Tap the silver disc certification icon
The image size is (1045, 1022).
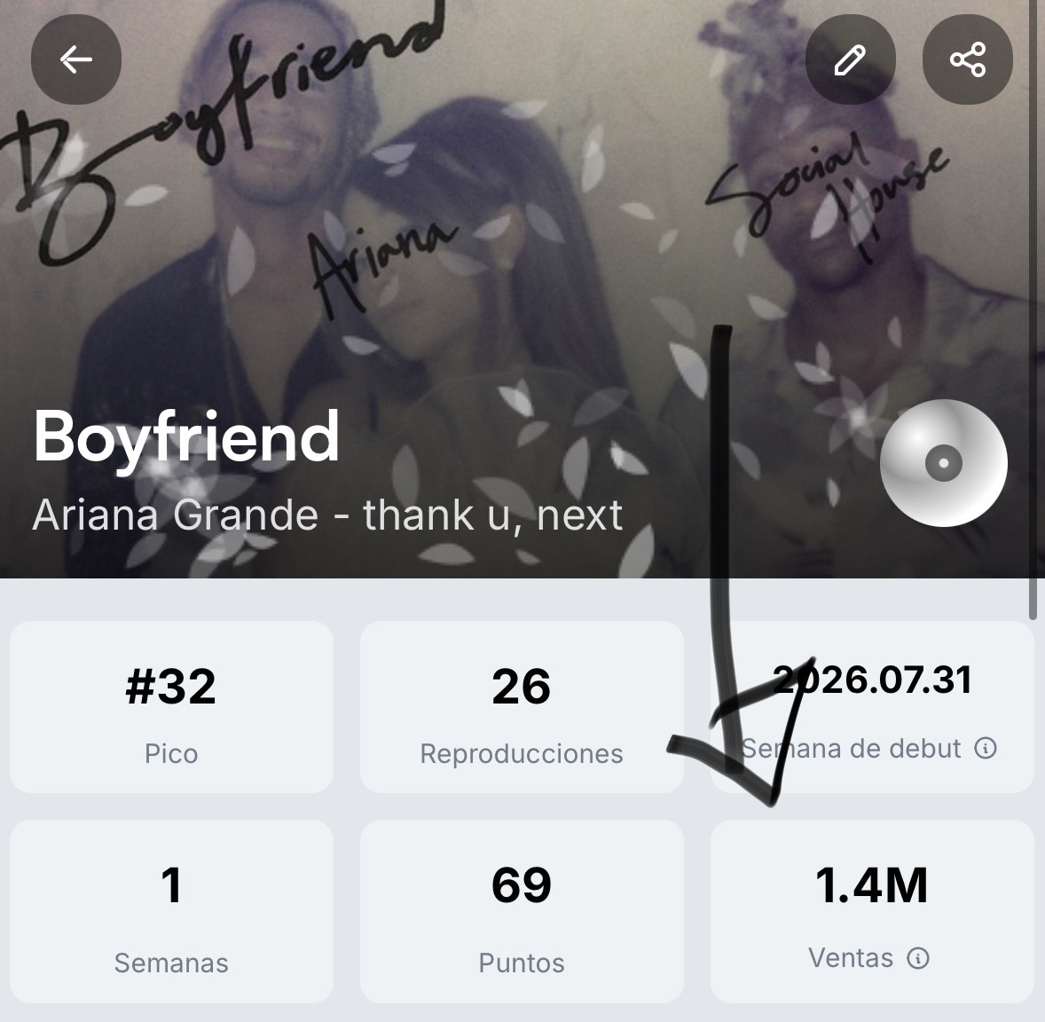(944, 463)
